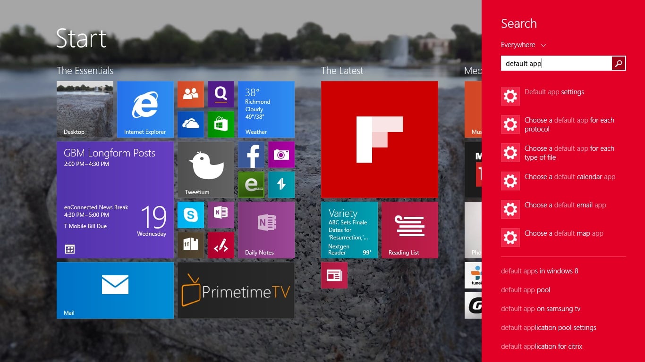Open the Reading List tile
645x362 pixels.
(x=409, y=230)
